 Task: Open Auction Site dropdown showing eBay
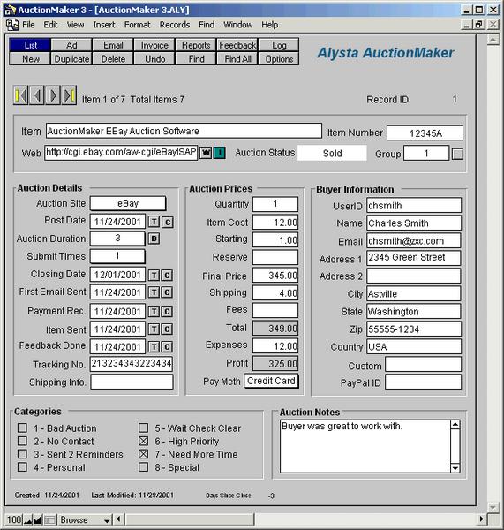tap(128, 203)
